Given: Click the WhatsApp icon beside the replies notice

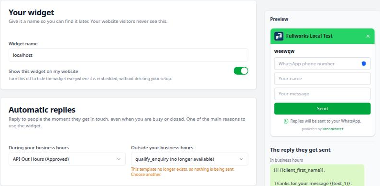Looking at the screenshot, I should (x=286, y=121).
